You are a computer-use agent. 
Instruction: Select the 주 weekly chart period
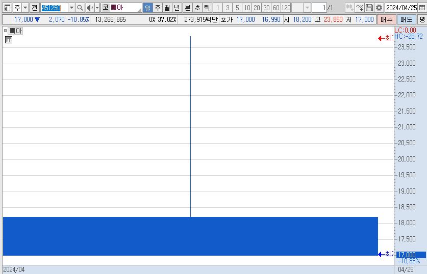tap(158, 8)
